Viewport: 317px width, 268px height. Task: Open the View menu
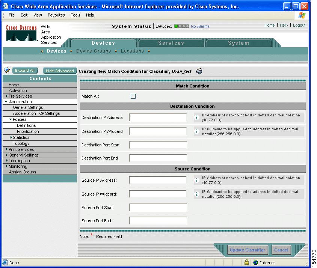coord(38,15)
